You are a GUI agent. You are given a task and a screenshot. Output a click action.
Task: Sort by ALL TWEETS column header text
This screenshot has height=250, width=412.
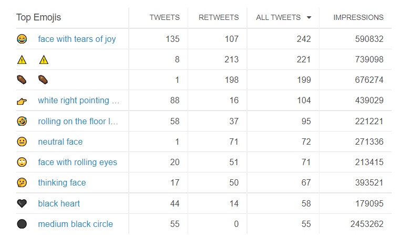click(x=279, y=18)
